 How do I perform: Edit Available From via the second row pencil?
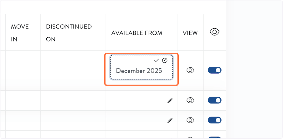click(170, 100)
